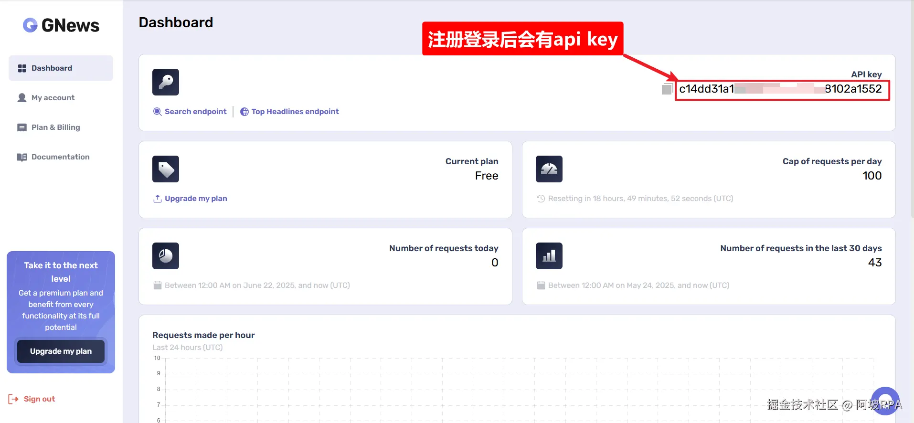Click 'Take it to the next level' heading

pos(61,272)
